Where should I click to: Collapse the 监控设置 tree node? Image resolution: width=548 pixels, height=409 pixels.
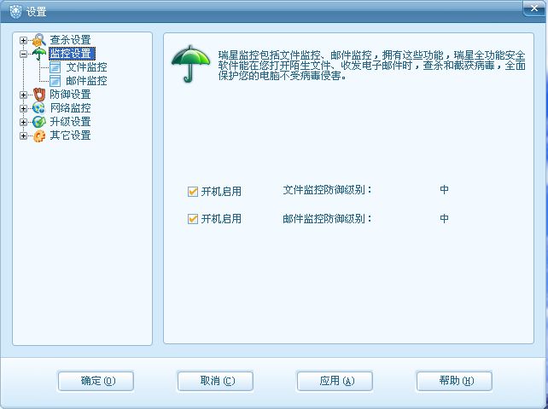23,54
